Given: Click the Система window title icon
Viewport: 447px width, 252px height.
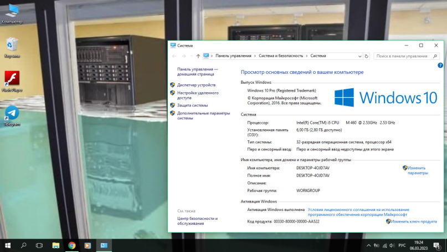Looking at the screenshot, I should pyautogui.click(x=173, y=46).
